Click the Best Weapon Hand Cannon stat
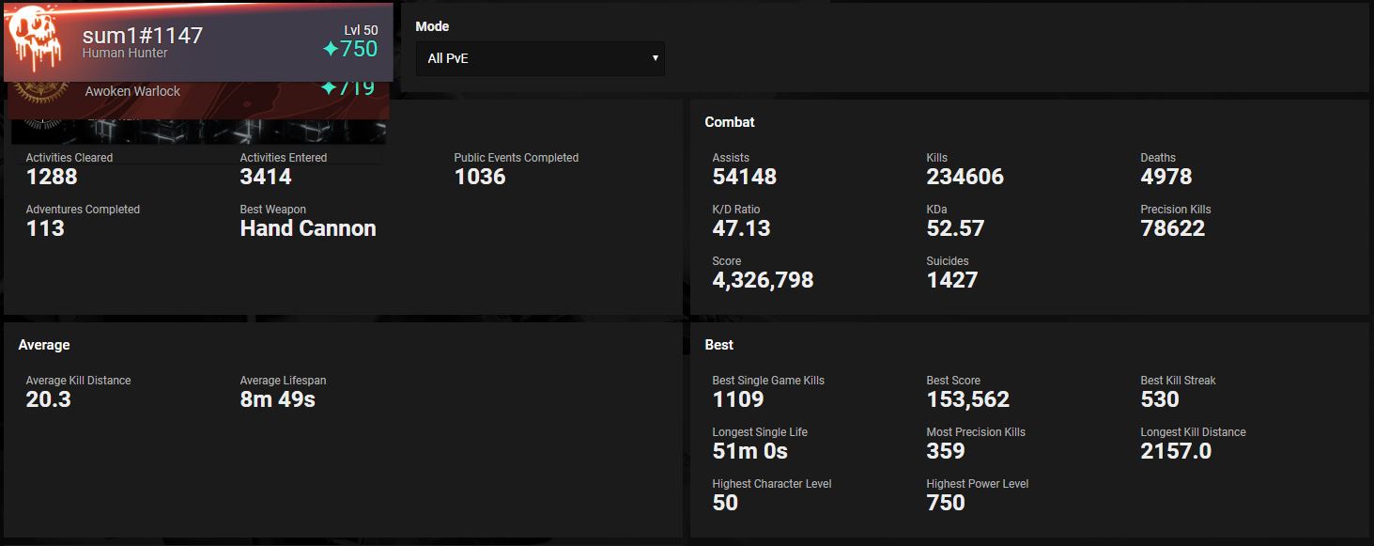The image size is (1374, 546). pos(308,228)
